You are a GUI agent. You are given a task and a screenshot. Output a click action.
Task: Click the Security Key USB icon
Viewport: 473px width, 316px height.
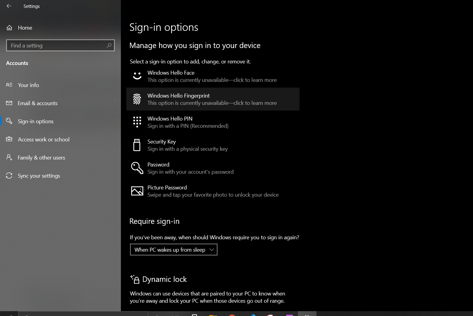[137, 145]
